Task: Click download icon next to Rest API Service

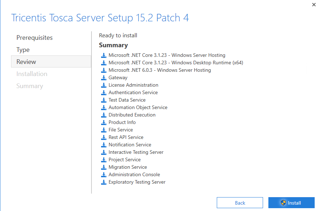Action: 104,137
